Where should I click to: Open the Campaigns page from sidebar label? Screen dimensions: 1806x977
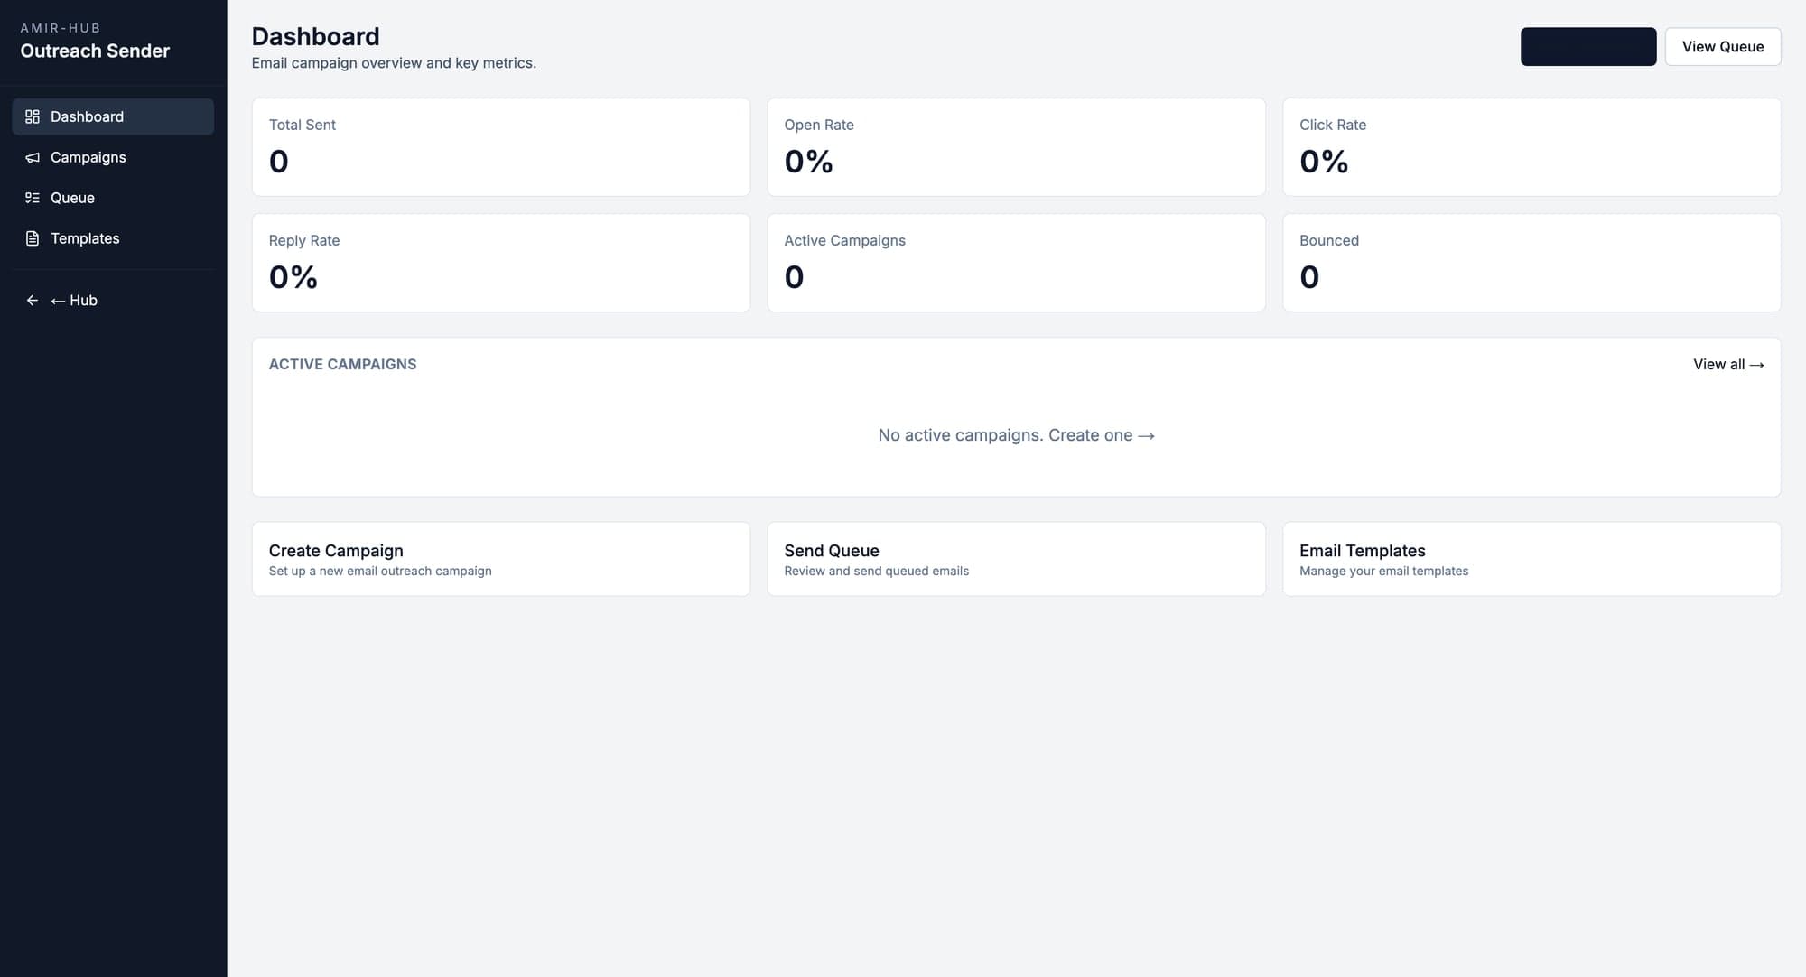tap(88, 157)
